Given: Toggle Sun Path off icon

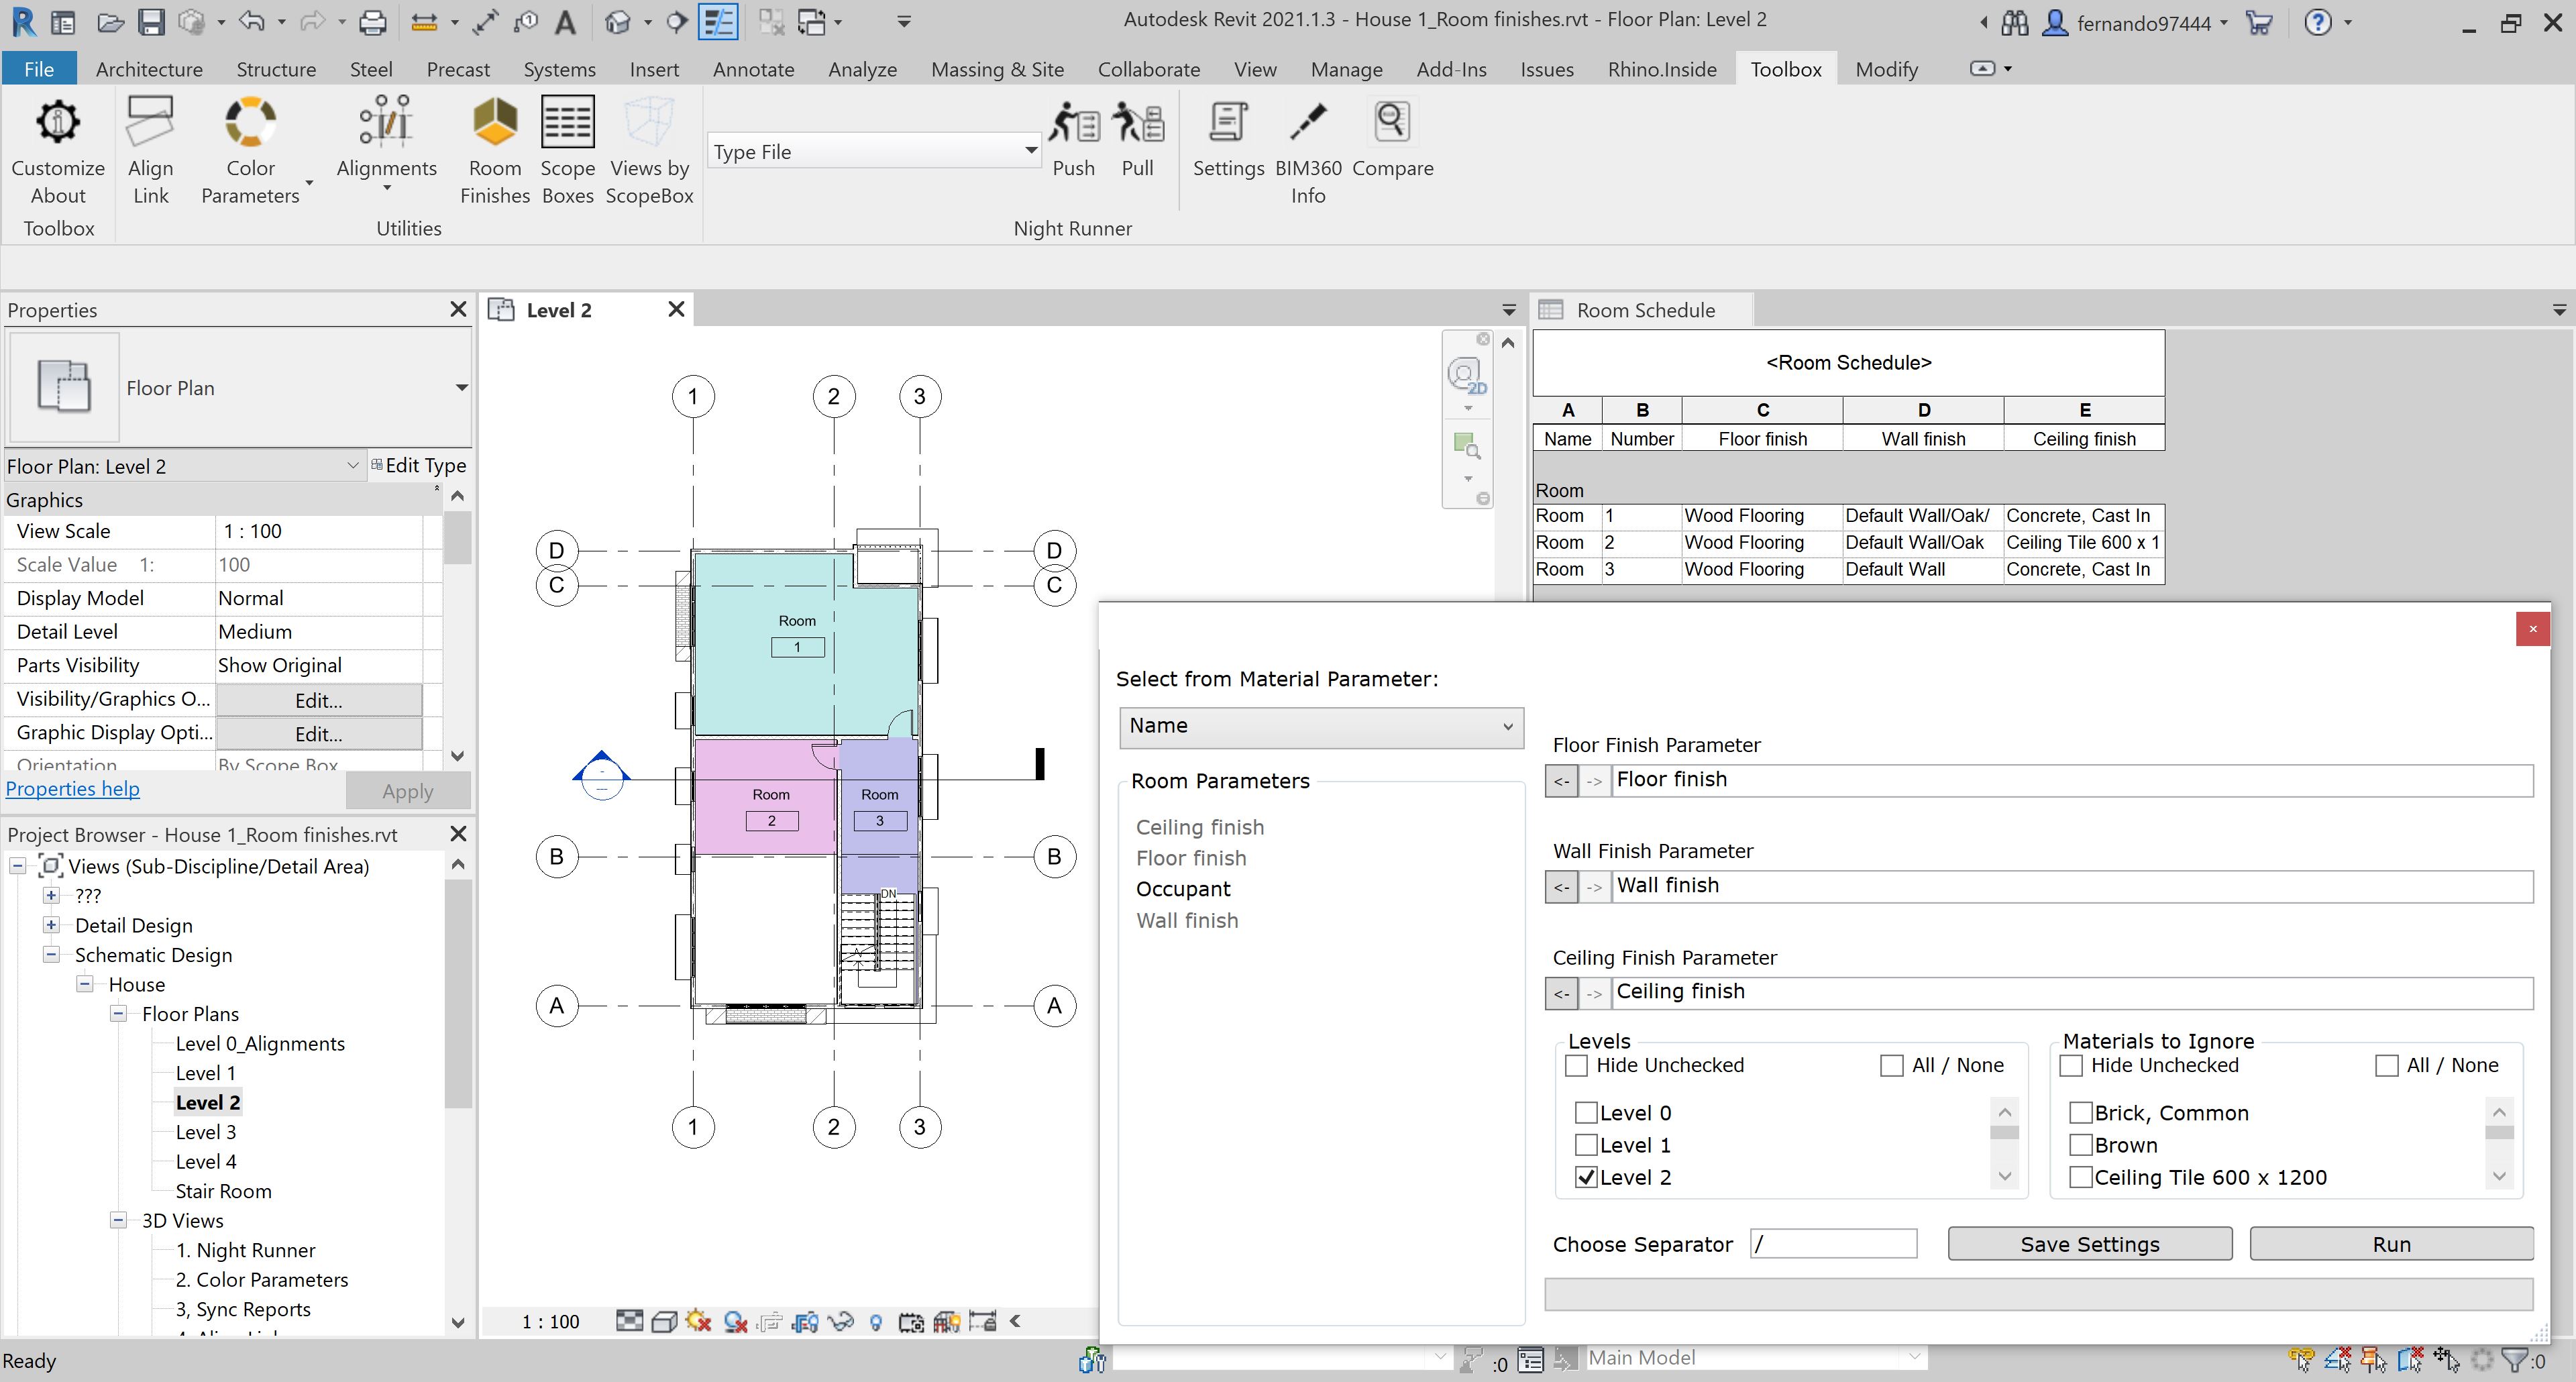Looking at the screenshot, I should [698, 1322].
